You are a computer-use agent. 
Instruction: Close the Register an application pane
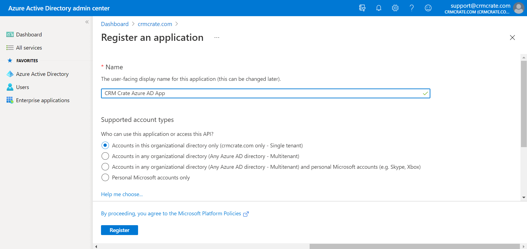512,38
